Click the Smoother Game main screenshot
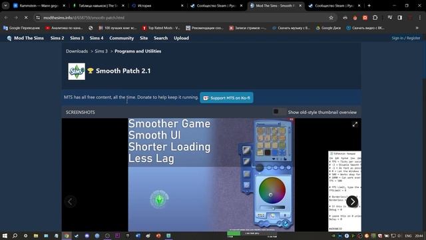Image resolution: width=426 pixels, height=240 pixels. point(212,175)
